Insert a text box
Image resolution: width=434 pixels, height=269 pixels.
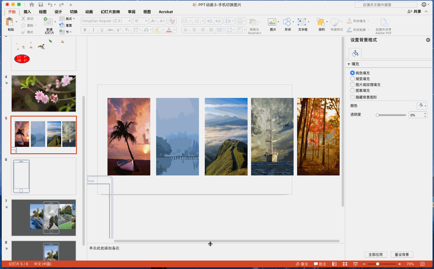[302, 22]
